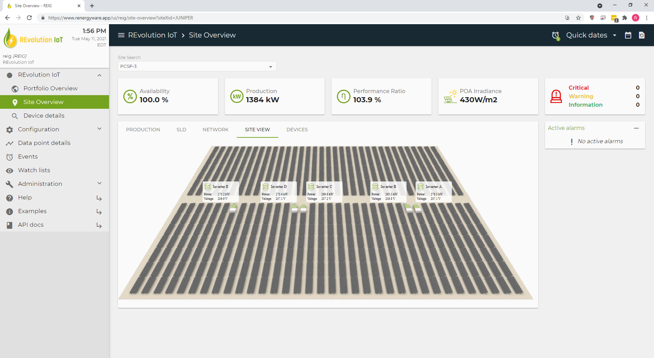The height and width of the screenshot is (358, 654).
Task: Click the Data point details chart icon
Action: (10, 143)
